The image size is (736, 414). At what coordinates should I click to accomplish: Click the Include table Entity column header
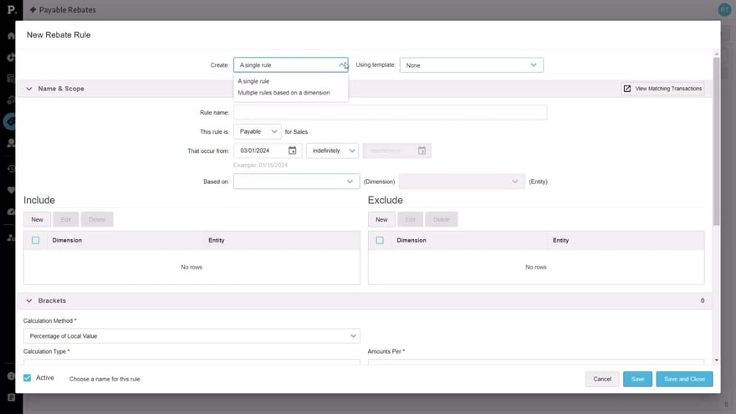[x=217, y=240]
